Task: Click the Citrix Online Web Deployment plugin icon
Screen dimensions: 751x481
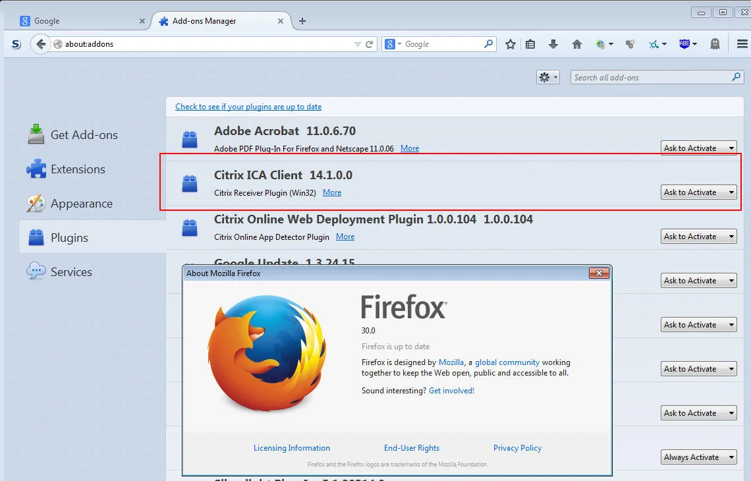Action: click(x=190, y=227)
